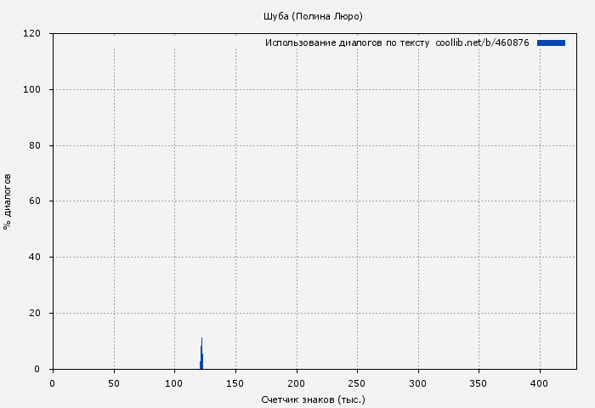Viewport: 595px width, 408px height.
Task: Click the "% диалогов" vertical axis label
Action: tap(8, 201)
